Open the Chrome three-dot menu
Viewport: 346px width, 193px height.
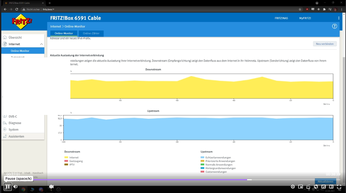pos(341,9)
